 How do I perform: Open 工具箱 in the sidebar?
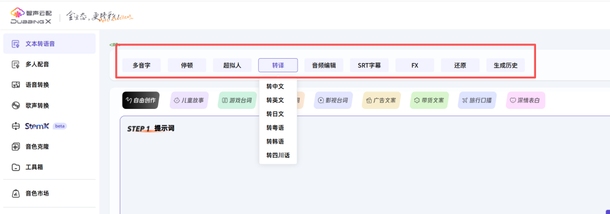pyautogui.click(x=49, y=167)
